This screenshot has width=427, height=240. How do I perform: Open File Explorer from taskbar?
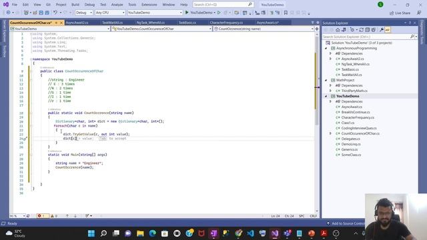(x=140, y=233)
